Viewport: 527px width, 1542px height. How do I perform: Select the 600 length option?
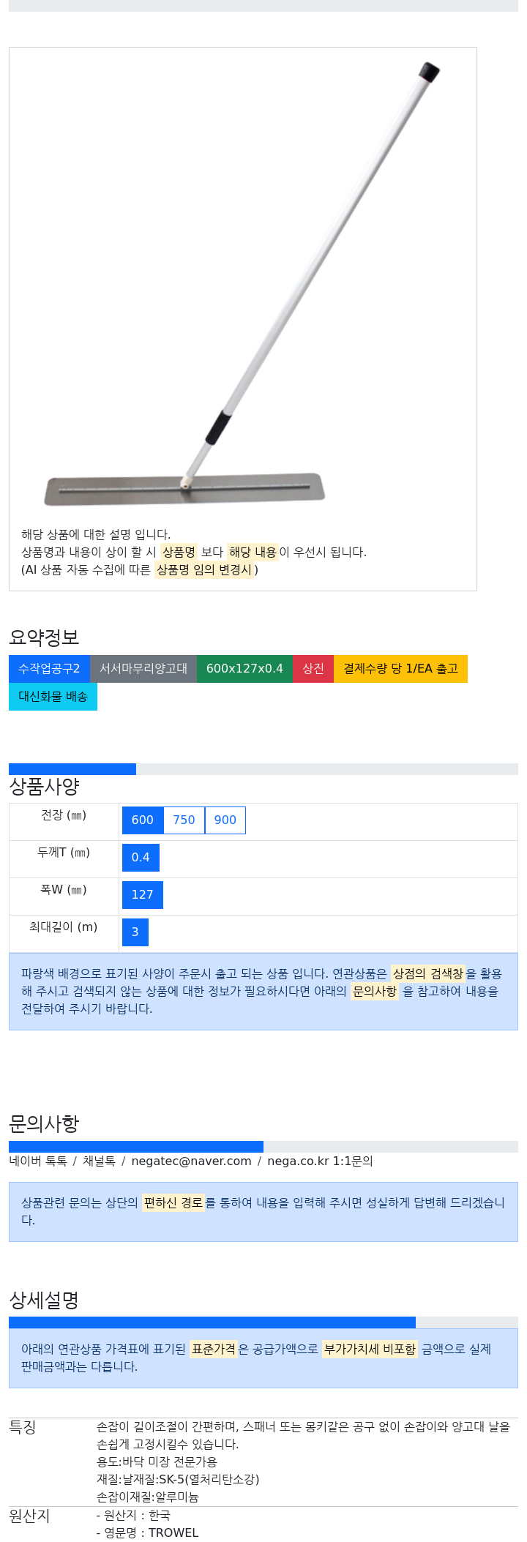(x=143, y=820)
